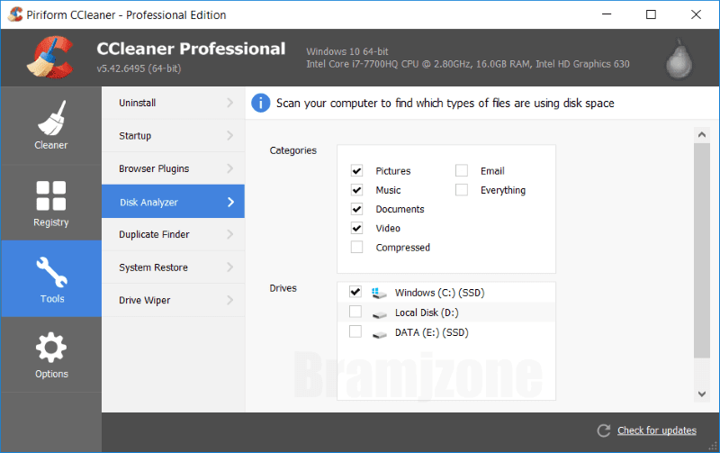
Task: Open the Cleaner broom section
Action: coord(51,125)
